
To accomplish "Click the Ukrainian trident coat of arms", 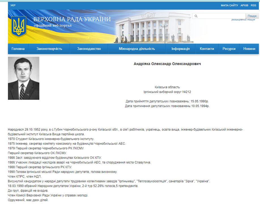I will (x=19, y=26).
